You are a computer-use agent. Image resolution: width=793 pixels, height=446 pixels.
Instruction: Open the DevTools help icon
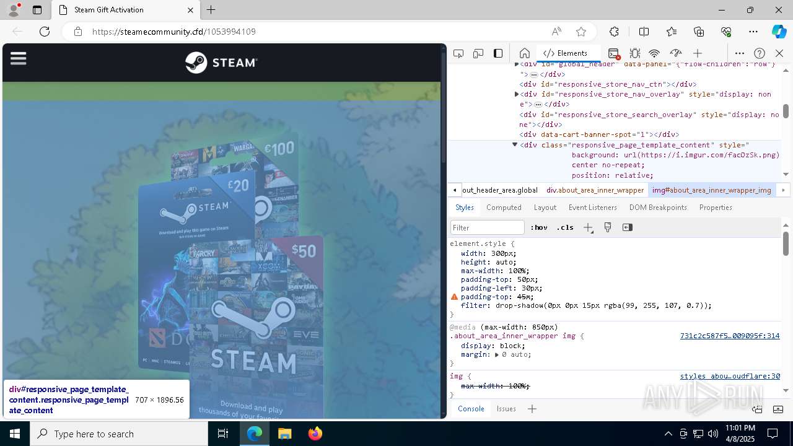click(760, 53)
